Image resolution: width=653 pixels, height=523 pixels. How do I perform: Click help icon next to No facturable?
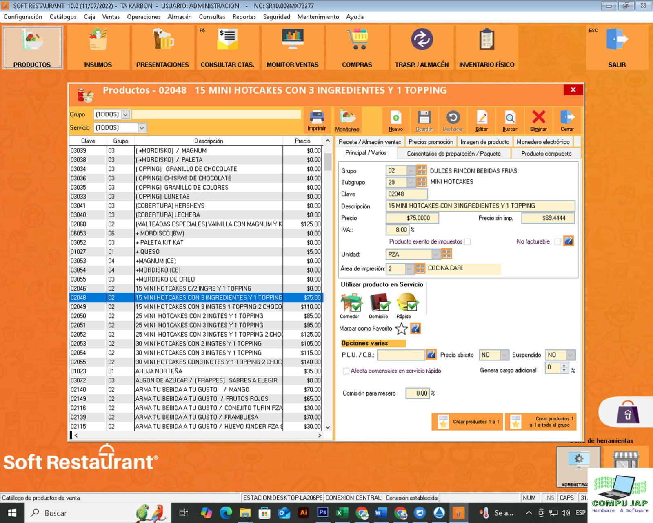pos(569,241)
